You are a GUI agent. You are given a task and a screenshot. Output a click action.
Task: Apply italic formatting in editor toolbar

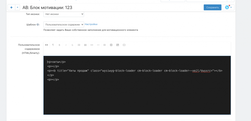click(66, 45)
